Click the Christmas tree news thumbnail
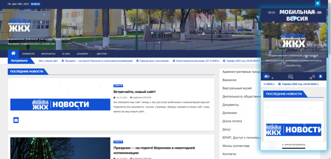331x159 pixels. click(x=60, y=148)
